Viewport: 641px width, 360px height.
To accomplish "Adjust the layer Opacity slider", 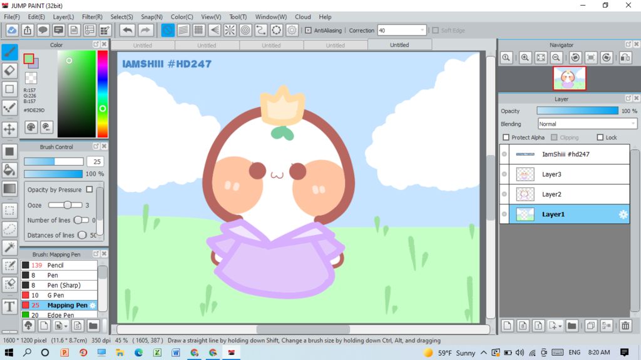I will click(577, 111).
